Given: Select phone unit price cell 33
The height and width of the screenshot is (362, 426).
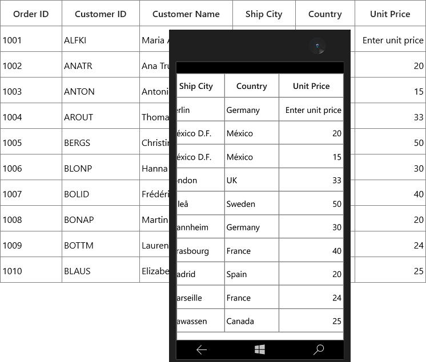Looking at the screenshot, I should (311, 180).
